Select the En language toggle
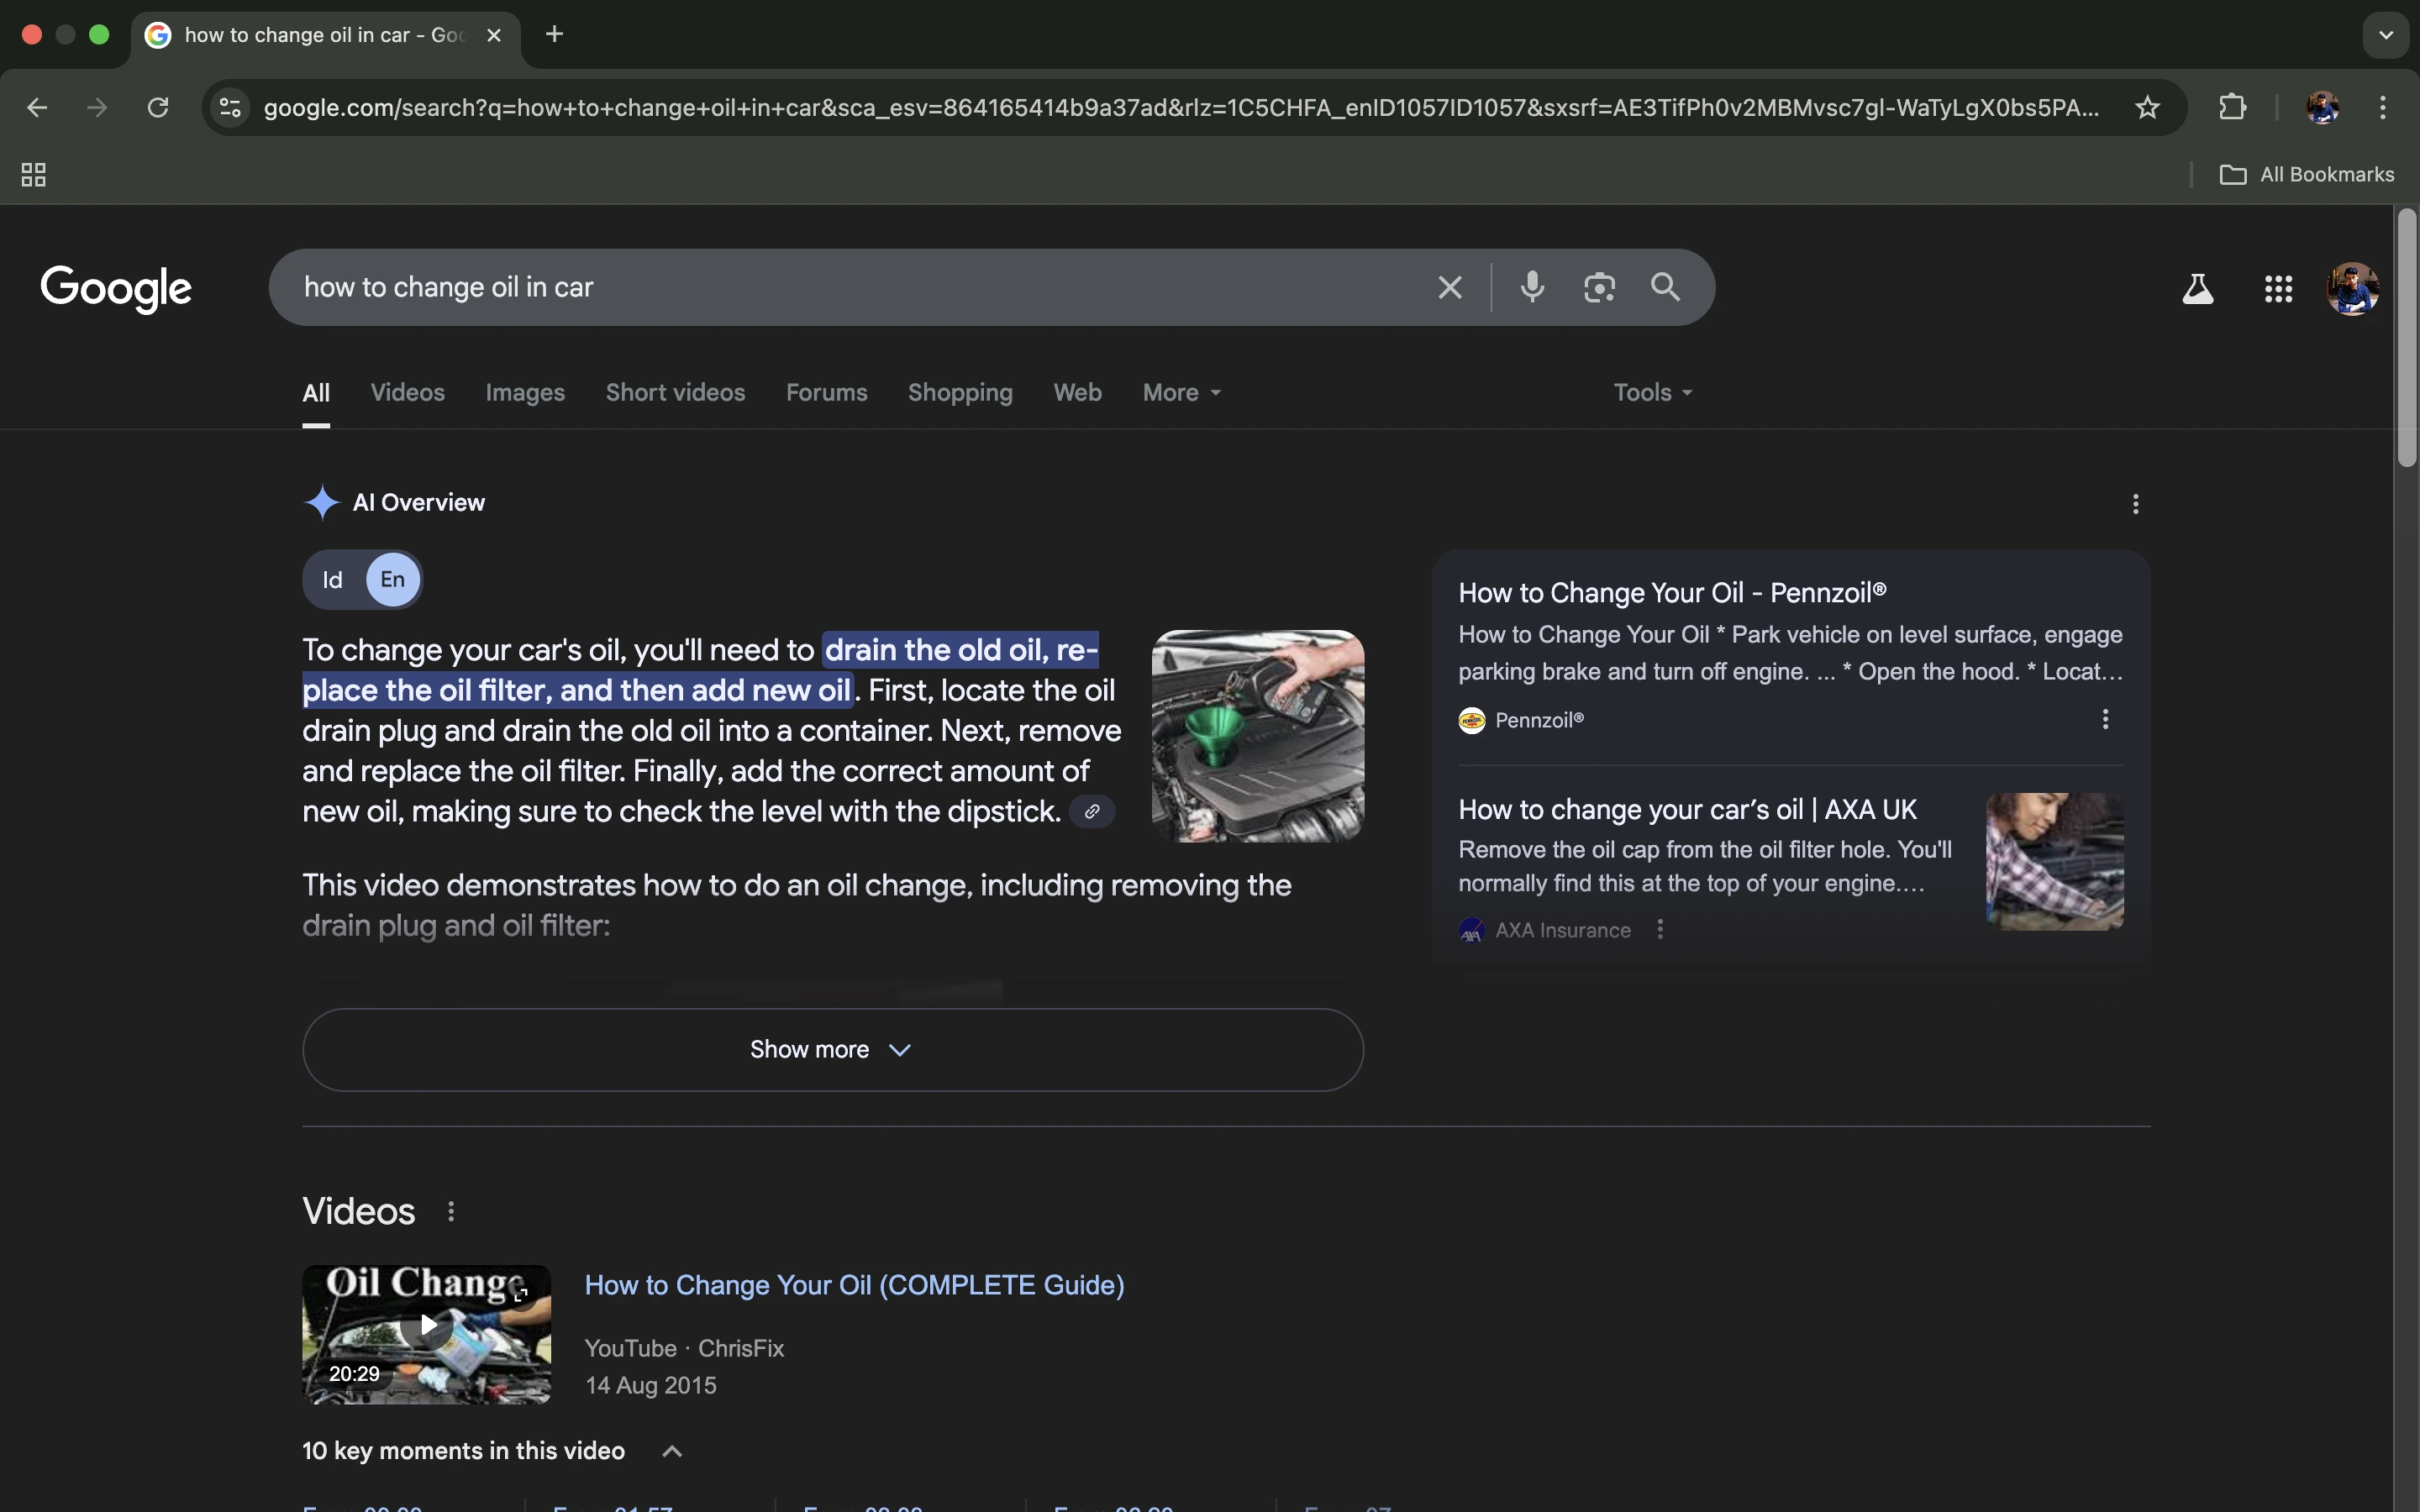 click(393, 579)
